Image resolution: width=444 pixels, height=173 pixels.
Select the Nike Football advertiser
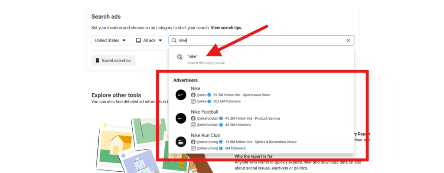pos(261,118)
